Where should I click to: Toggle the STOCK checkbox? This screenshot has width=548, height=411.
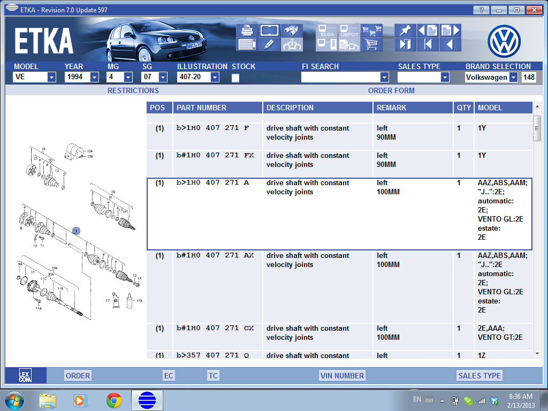[x=235, y=78]
